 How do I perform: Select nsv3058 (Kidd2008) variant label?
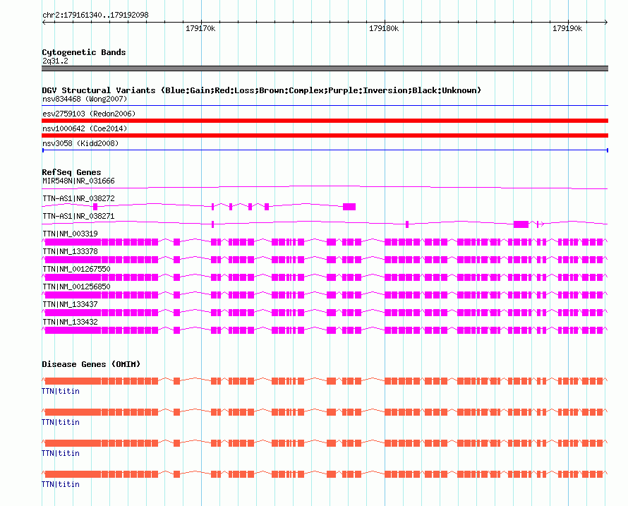click(x=80, y=143)
